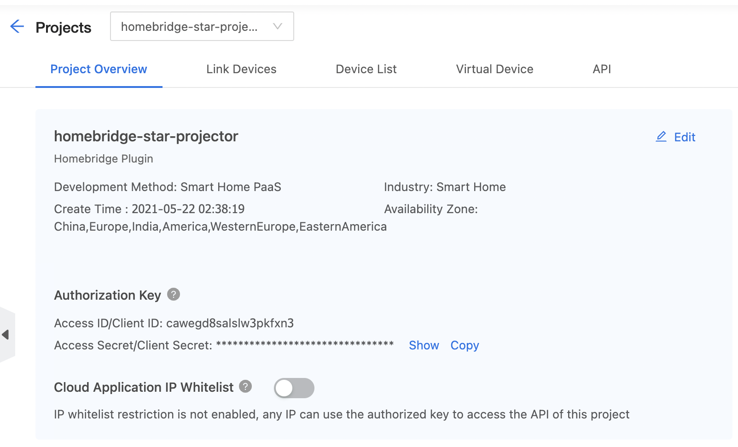Open the API tab
The width and height of the screenshot is (738, 447).
click(602, 69)
